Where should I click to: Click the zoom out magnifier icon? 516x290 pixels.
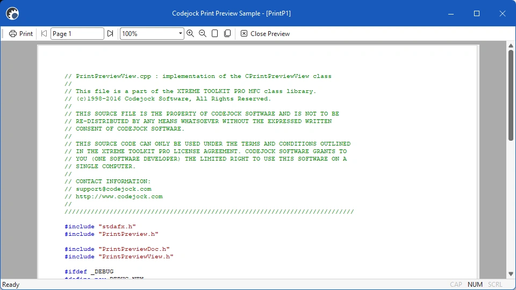click(x=203, y=33)
